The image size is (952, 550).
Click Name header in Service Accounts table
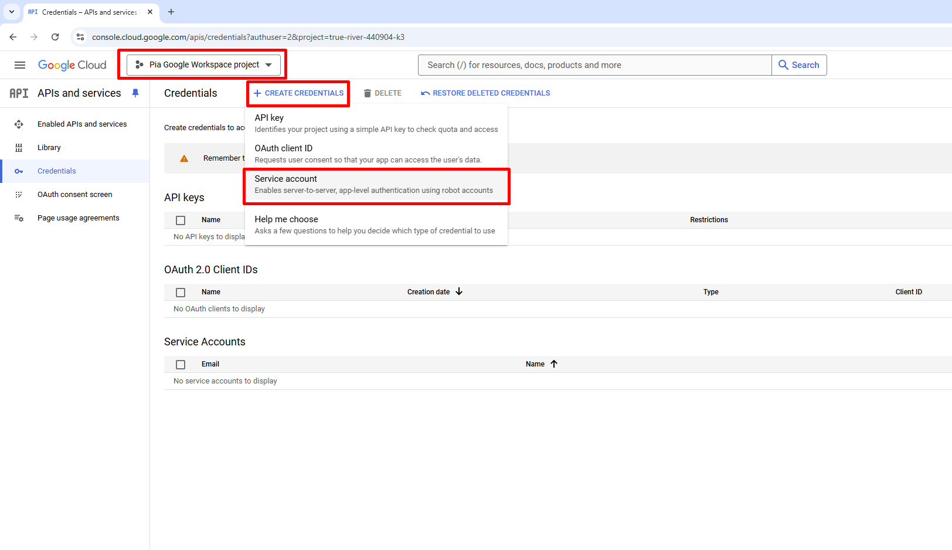[x=535, y=364]
